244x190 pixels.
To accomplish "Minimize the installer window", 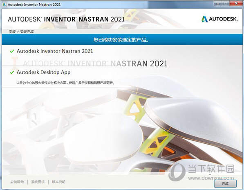I will (218, 3).
